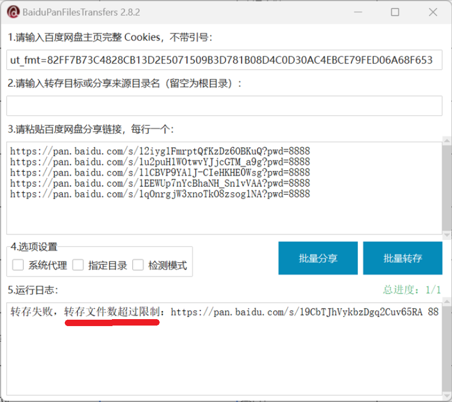The width and height of the screenshot is (452, 402).
Task: Enable the 指定目录 checkbox
Action: (78, 265)
